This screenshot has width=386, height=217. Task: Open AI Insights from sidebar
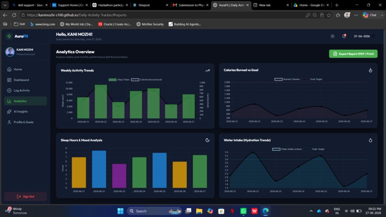click(x=25, y=112)
